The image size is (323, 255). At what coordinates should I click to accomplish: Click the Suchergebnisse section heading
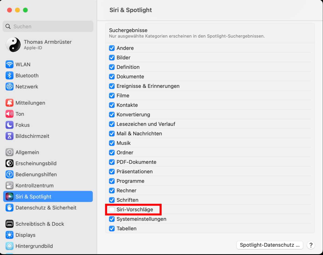tap(128, 30)
